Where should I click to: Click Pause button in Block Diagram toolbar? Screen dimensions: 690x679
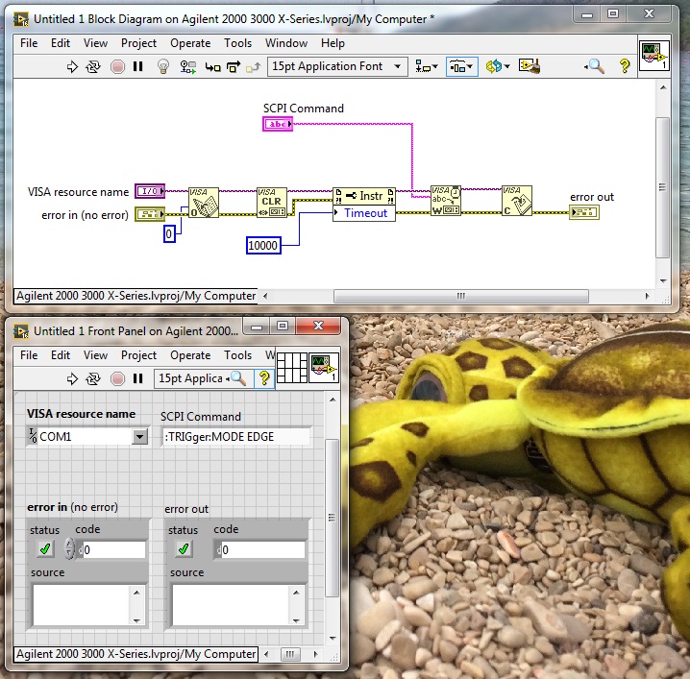138,67
